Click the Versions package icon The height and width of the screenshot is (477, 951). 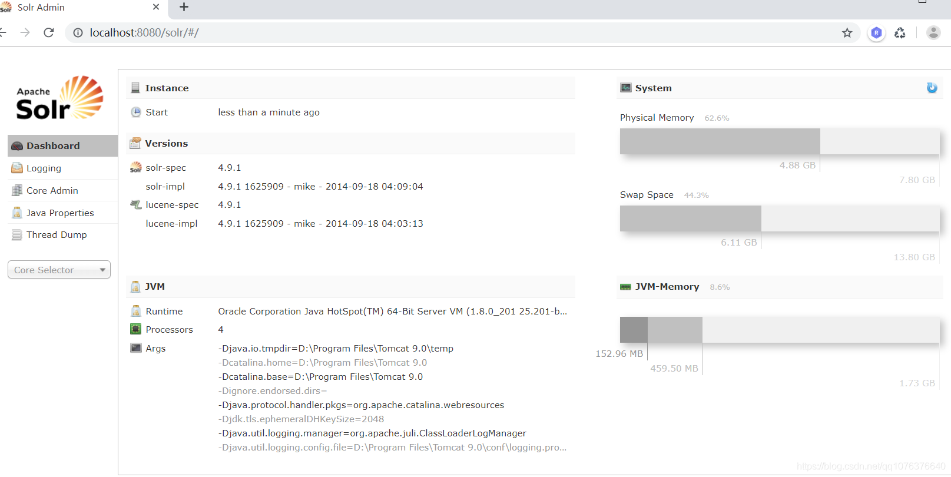click(135, 143)
